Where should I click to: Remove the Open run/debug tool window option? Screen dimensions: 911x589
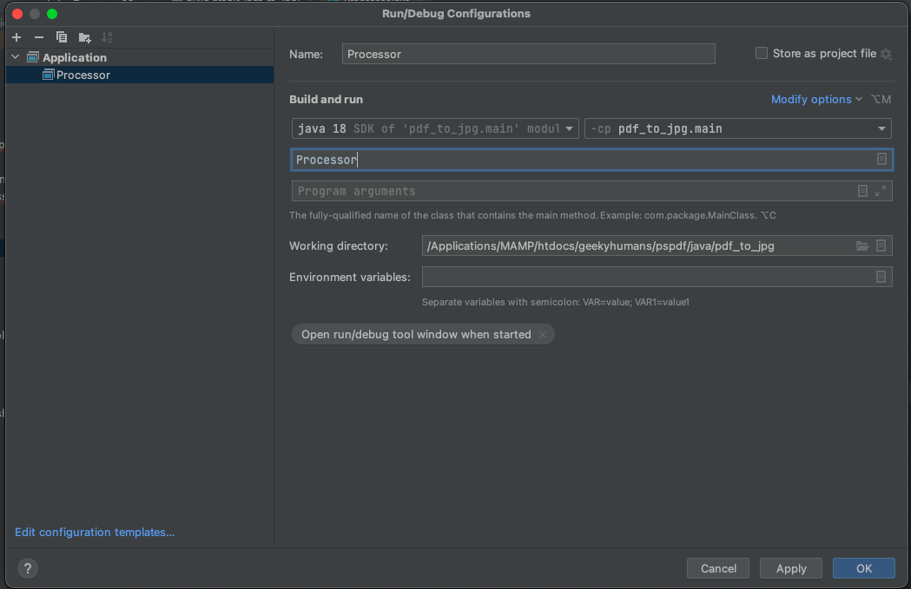pyautogui.click(x=542, y=334)
